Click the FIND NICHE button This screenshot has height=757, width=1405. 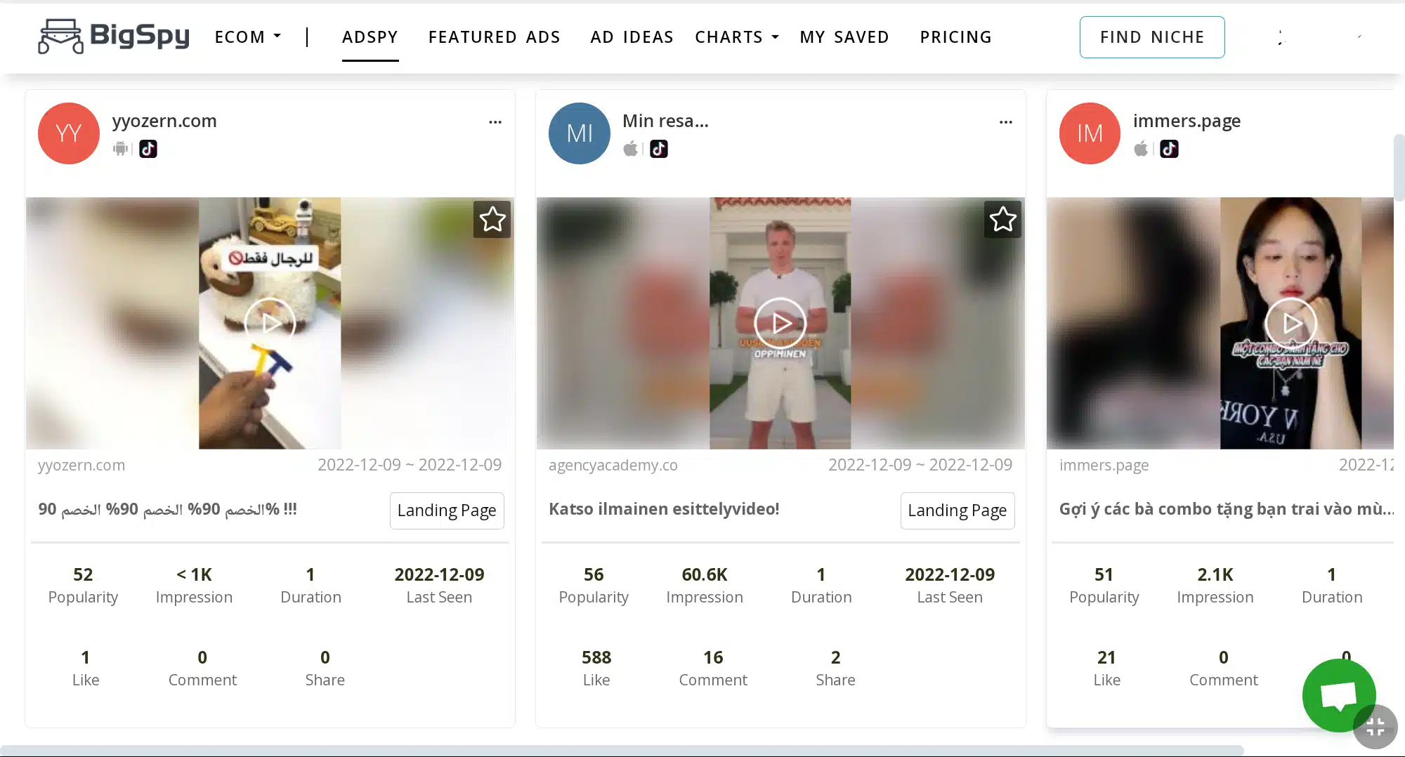tap(1152, 37)
